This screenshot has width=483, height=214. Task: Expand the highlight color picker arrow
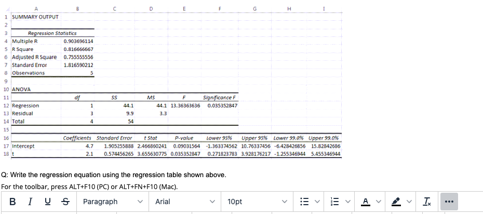point(409,202)
